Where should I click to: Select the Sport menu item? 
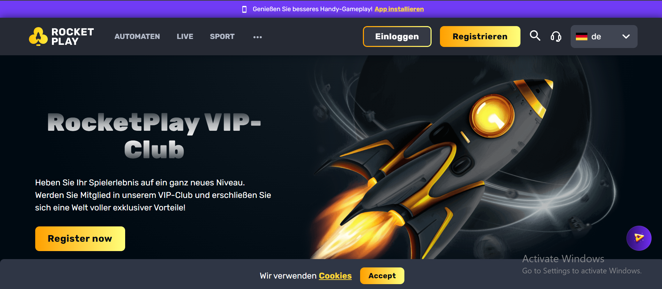(222, 37)
